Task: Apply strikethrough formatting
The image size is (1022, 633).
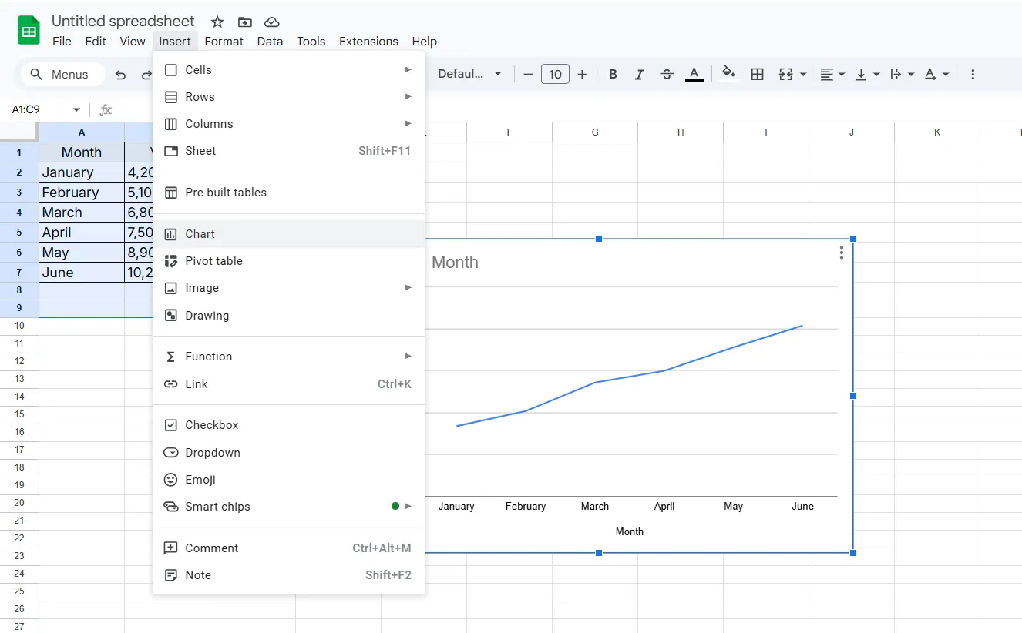Action: coord(667,74)
